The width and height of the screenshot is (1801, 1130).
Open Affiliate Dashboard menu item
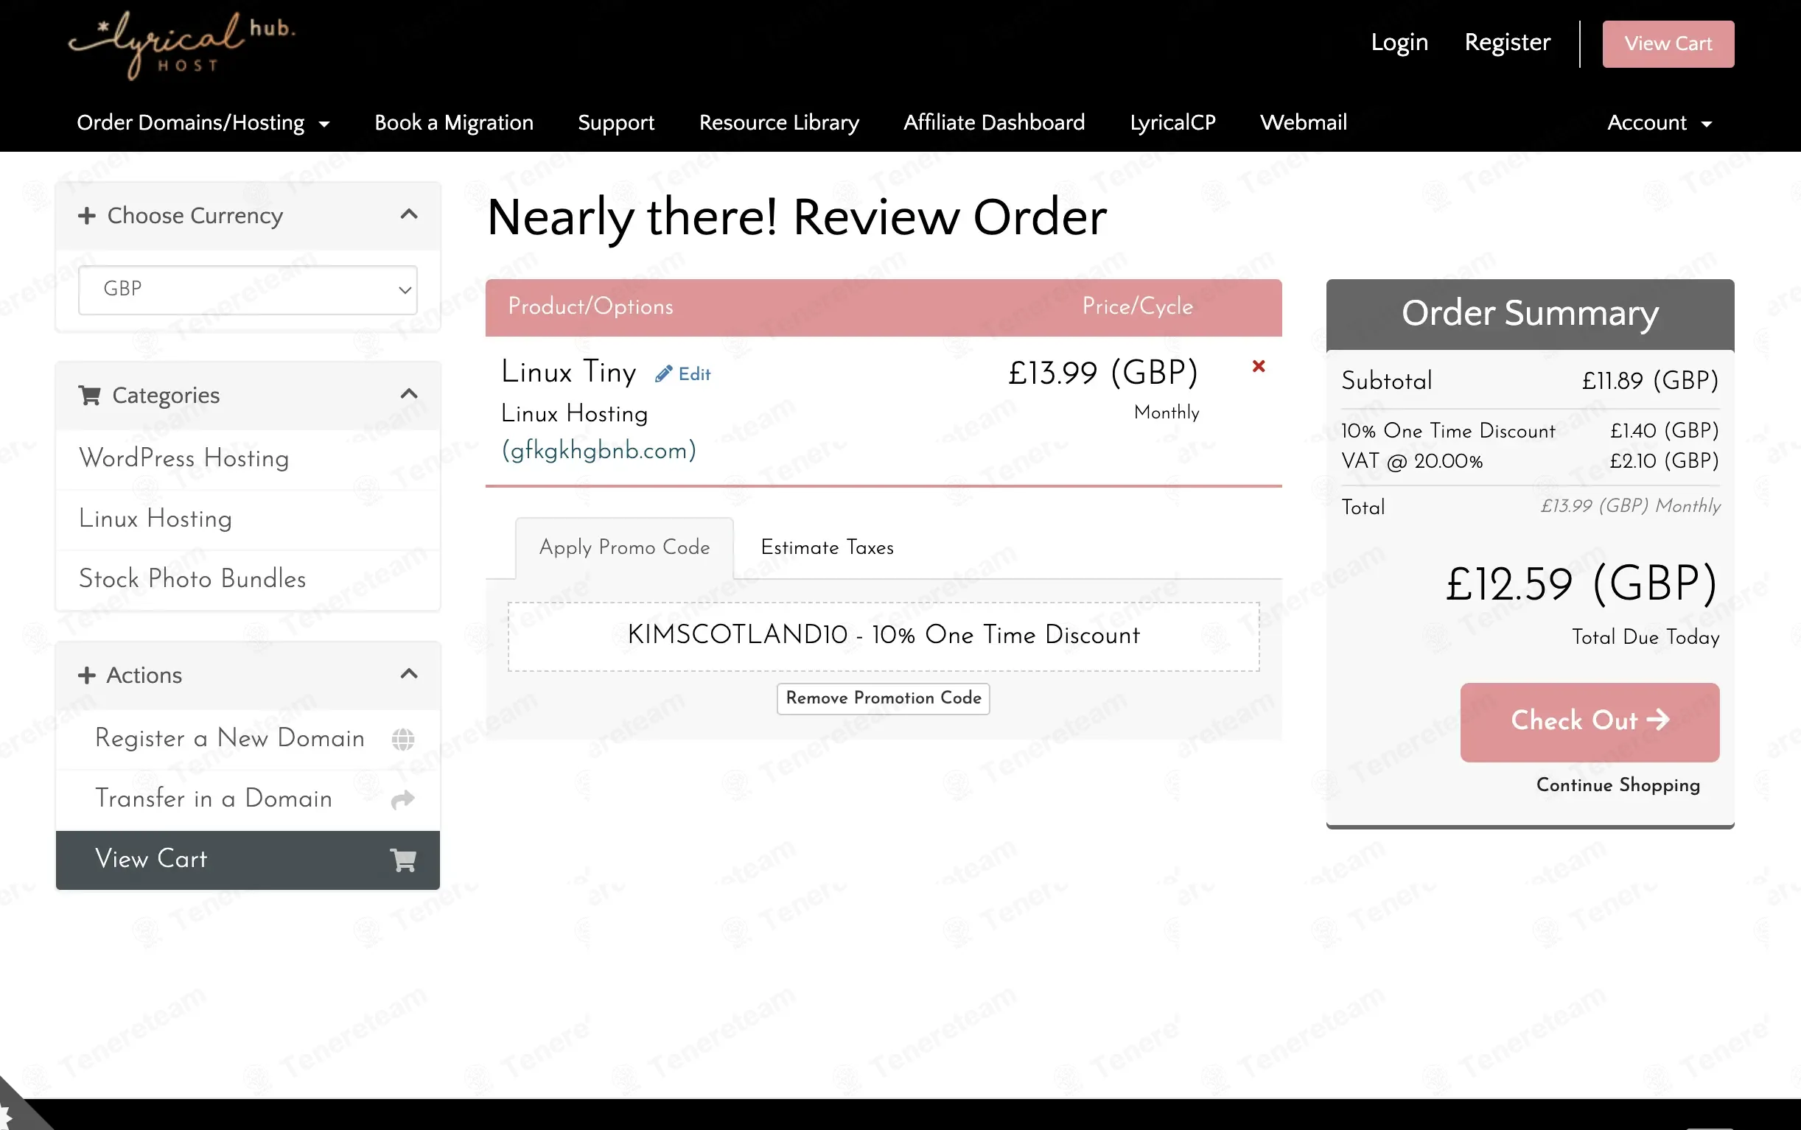click(993, 122)
